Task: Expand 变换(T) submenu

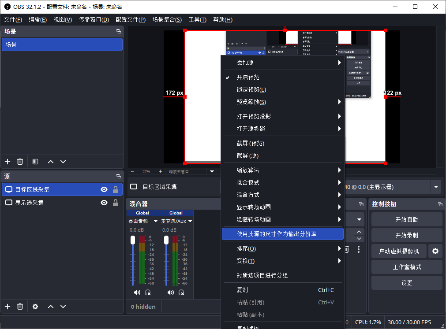Action: (x=283, y=261)
